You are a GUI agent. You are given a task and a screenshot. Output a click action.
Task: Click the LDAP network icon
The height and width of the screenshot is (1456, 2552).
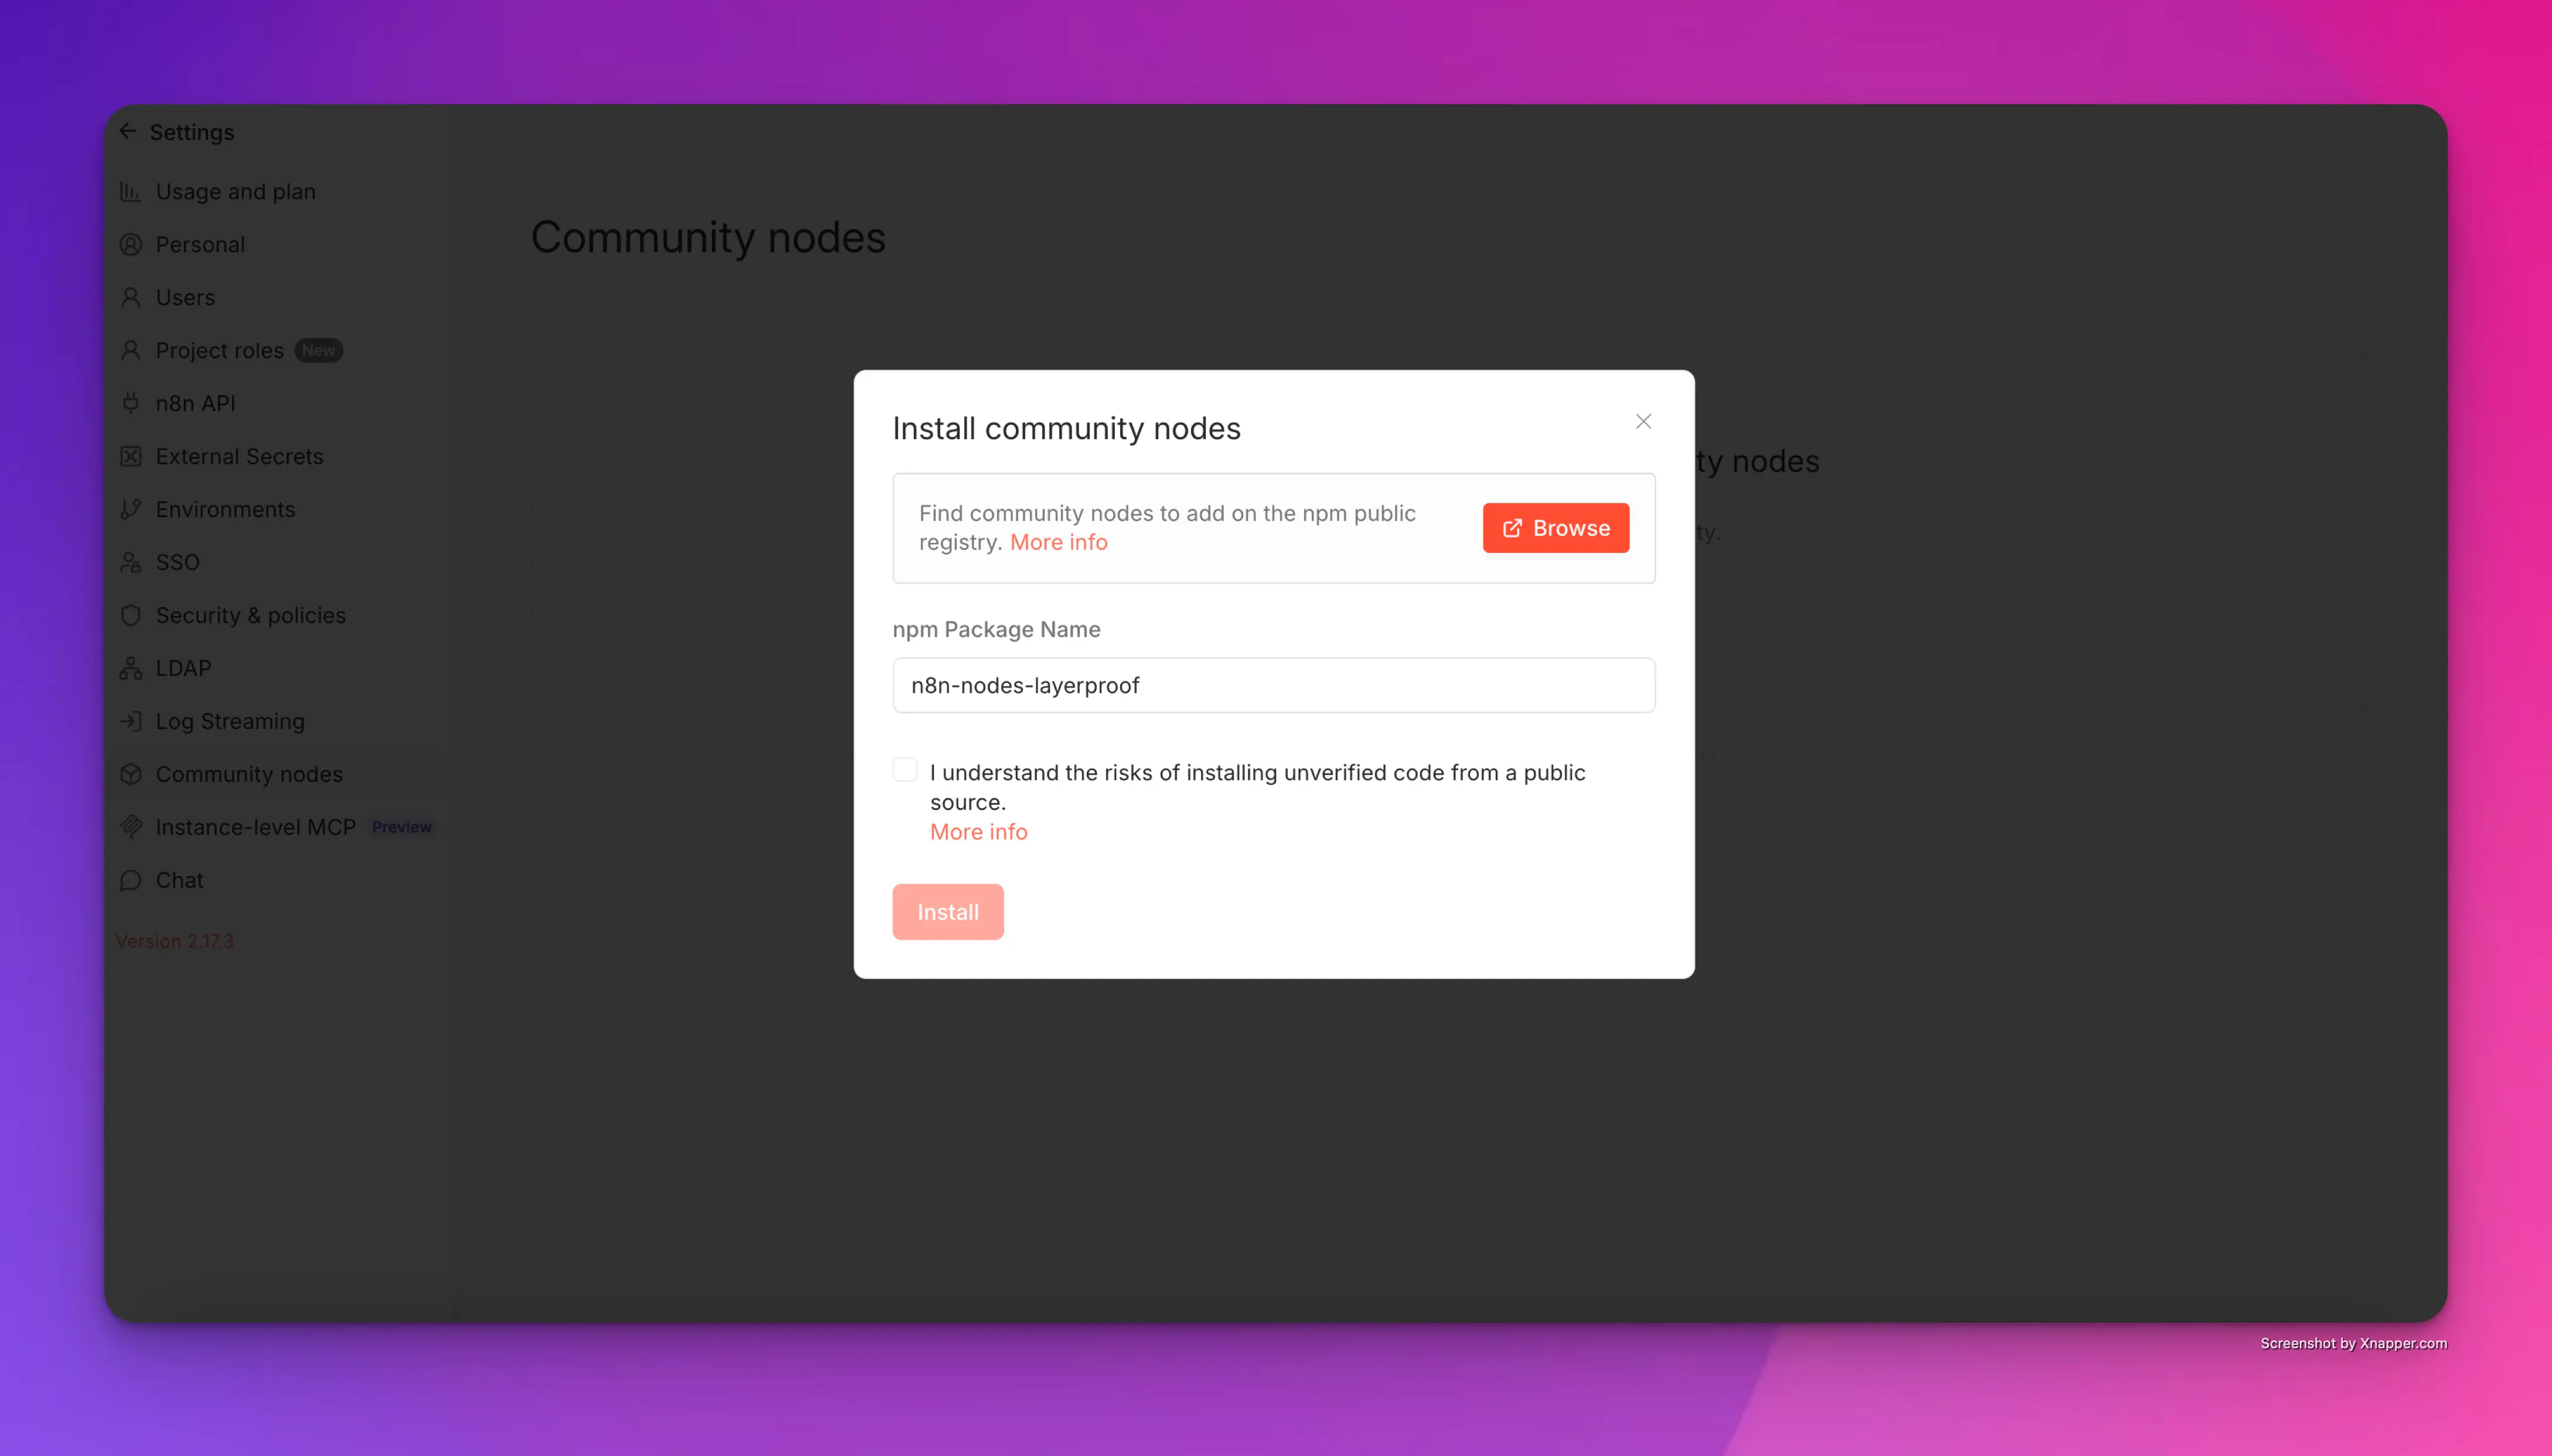pyautogui.click(x=131, y=668)
